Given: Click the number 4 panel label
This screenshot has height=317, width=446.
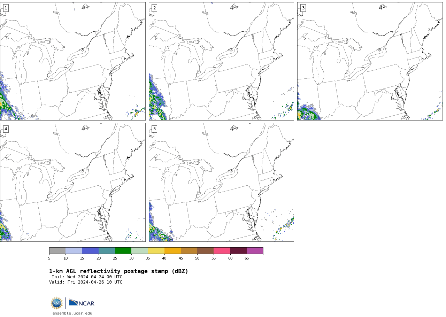Looking at the screenshot, I should [x=6, y=129].
